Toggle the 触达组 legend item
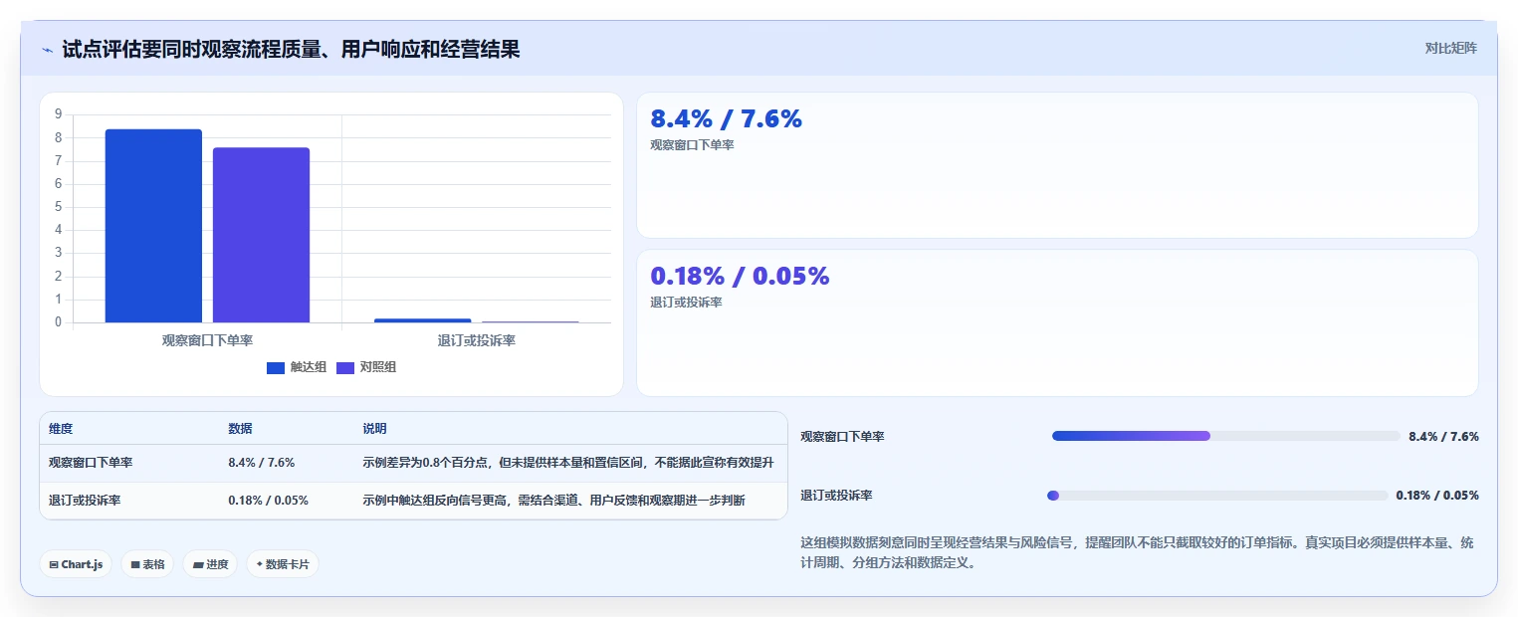Viewport: 1518px width, 617px height. [x=297, y=367]
